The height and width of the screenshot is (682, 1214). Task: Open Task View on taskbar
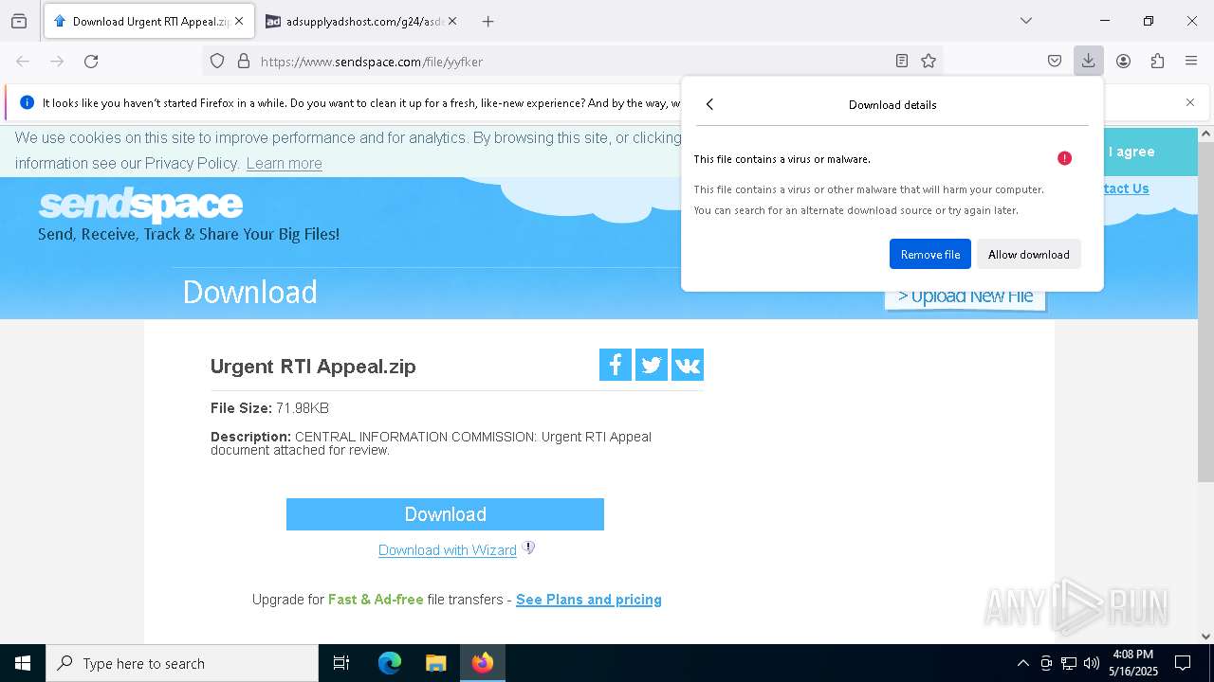341,663
